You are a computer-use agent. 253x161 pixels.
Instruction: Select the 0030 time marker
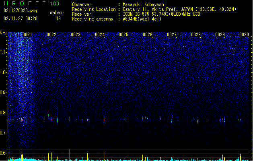244,35
